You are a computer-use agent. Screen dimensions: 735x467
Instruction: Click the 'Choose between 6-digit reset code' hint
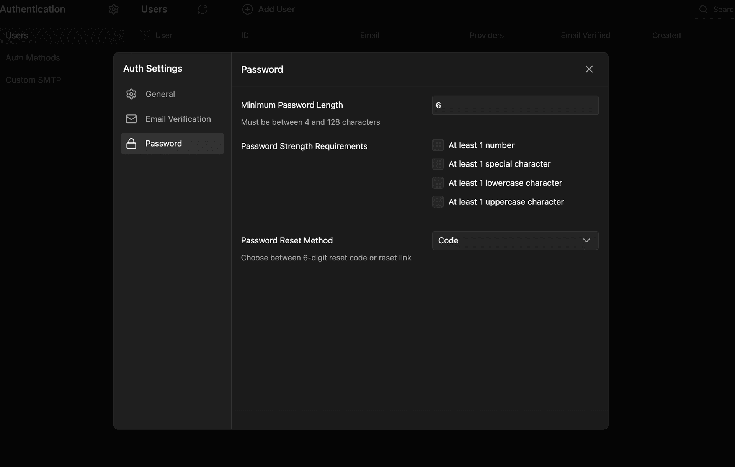(326, 258)
